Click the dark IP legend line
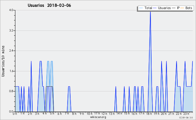Image resolution: width=196 pixels, height=120 pixels. click(174, 8)
